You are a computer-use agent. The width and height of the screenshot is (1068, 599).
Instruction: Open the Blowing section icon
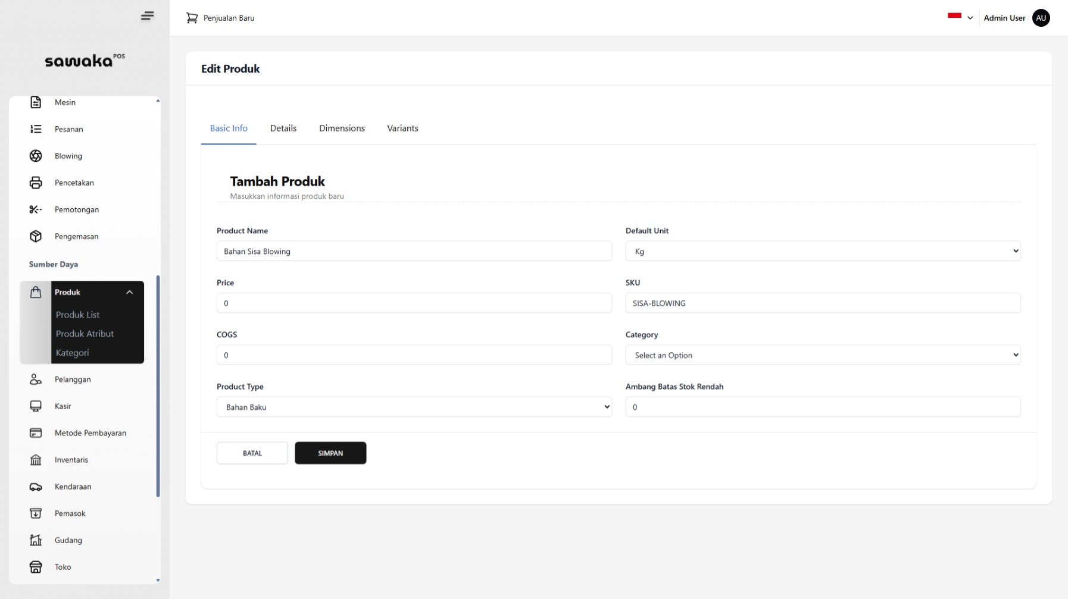point(36,156)
